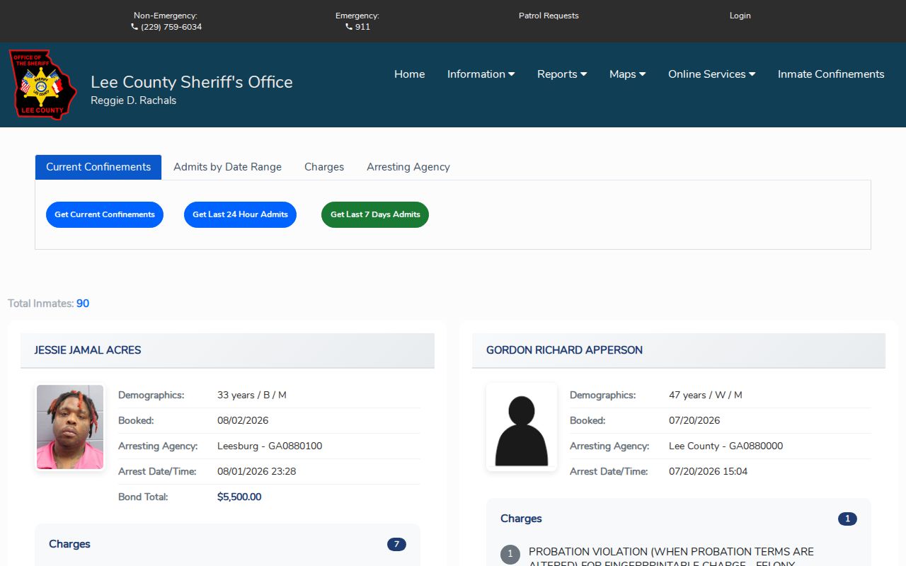Click the total inmates count 90

[83, 304]
